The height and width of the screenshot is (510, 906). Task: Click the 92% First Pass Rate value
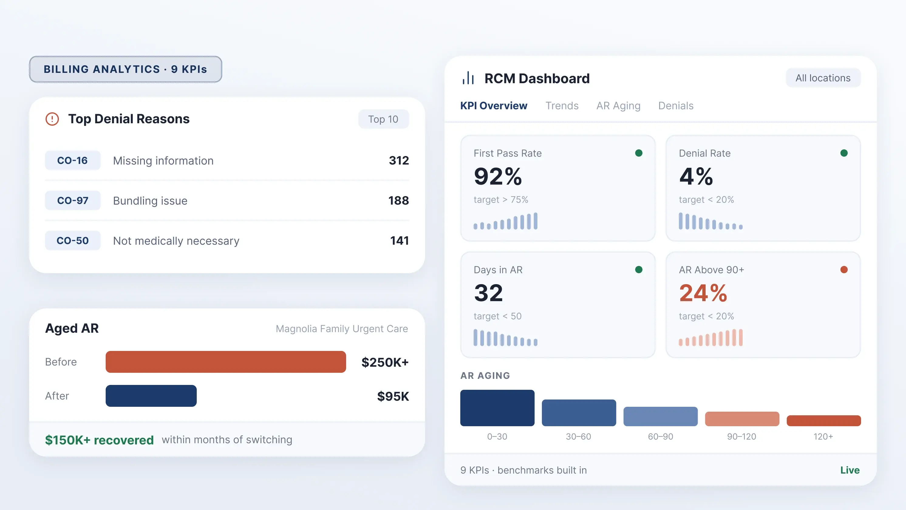pyautogui.click(x=498, y=176)
